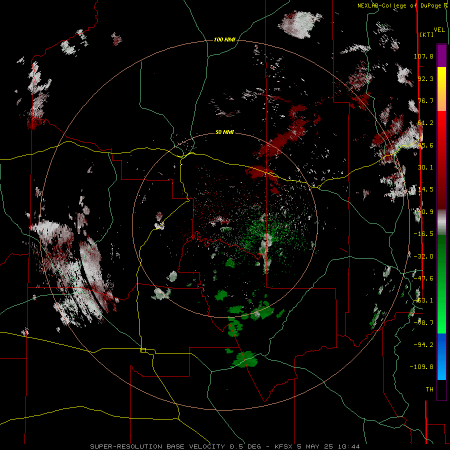The width and height of the screenshot is (450, 450).
Task: Select the 14.5 velocity scale value
Action: [425, 189]
